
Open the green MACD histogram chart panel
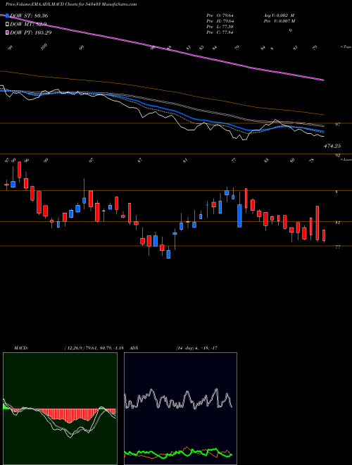coord(60,409)
